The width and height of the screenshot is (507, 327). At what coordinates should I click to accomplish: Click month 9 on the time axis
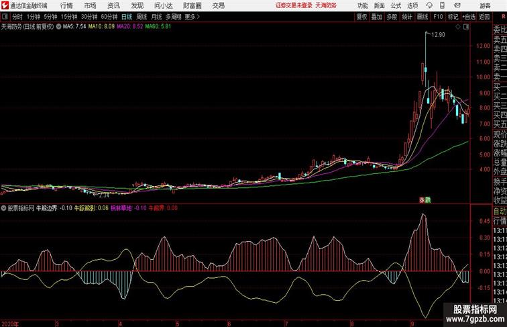tap(412, 324)
